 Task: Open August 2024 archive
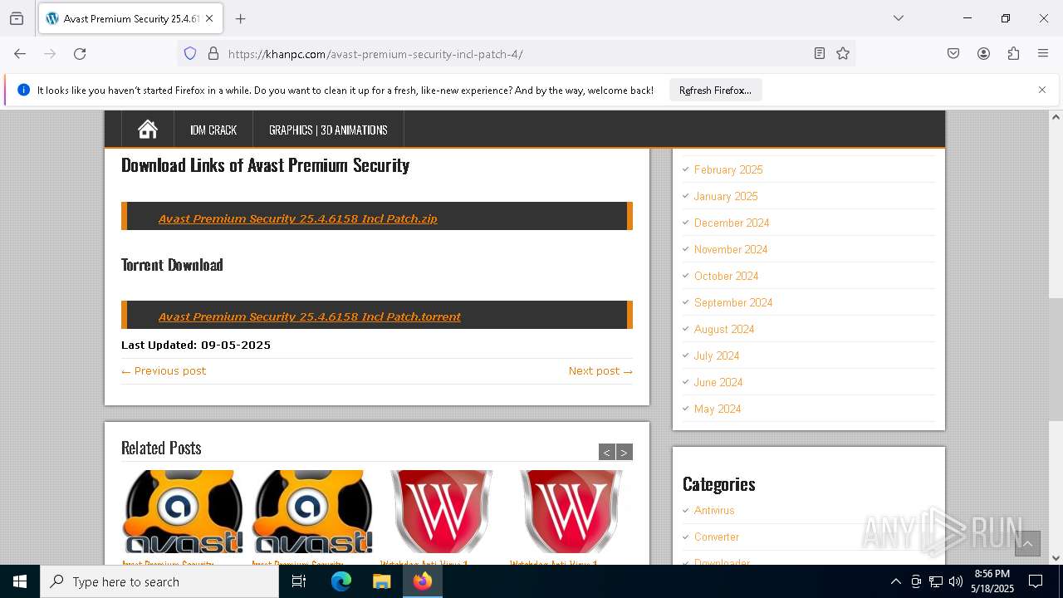[724, 329]
